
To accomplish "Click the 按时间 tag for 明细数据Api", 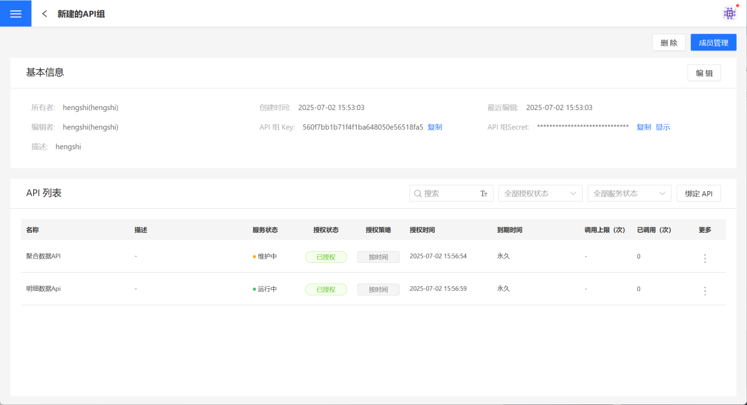I will coord(378,290).
